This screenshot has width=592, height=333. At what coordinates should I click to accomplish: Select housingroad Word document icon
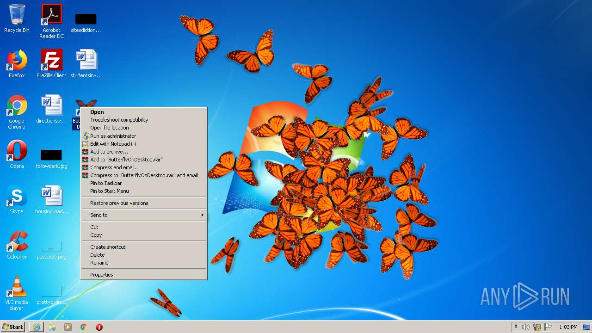click(51, 200)
